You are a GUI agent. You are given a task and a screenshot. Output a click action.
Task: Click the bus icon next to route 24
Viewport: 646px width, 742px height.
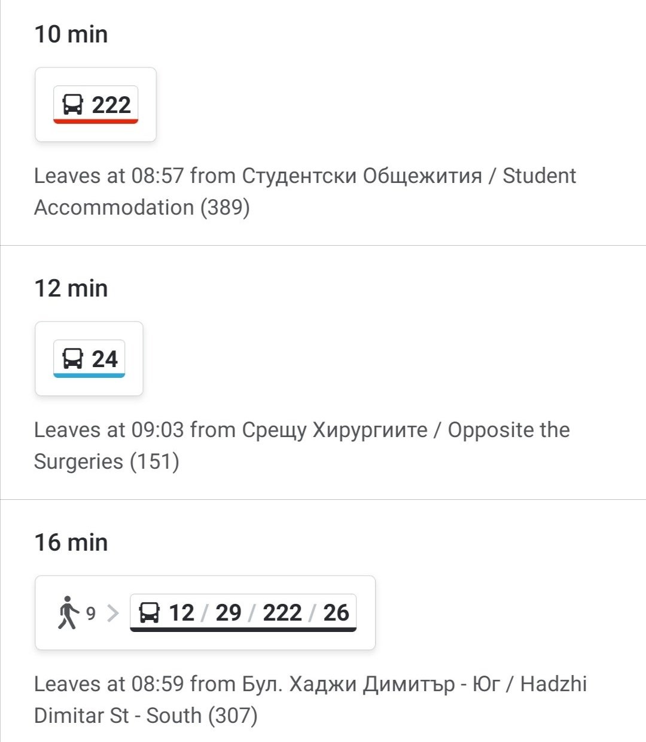[72, 359]
